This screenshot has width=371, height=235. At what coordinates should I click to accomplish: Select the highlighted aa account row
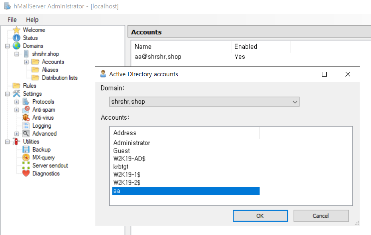186,191
